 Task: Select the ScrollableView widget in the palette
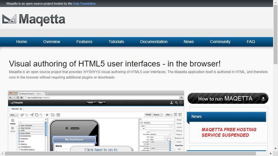coord(25,136)
